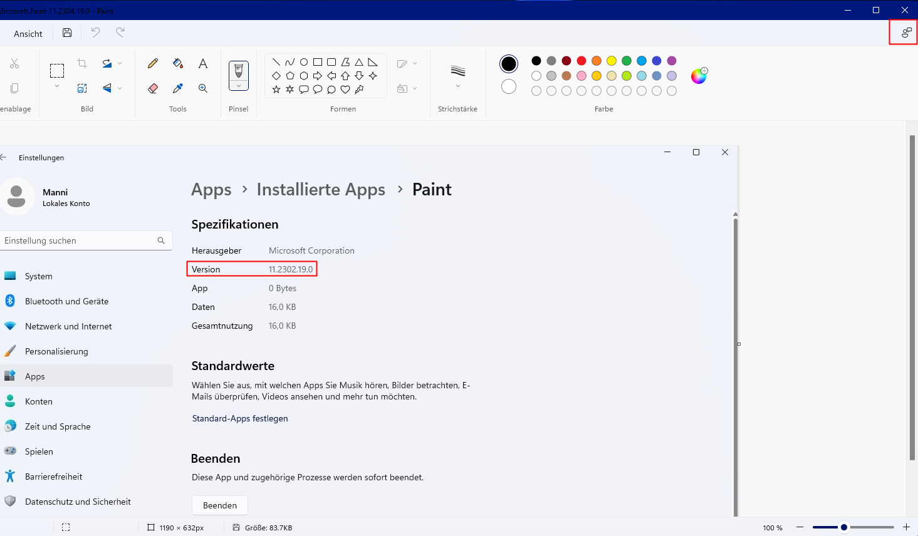Choose the green color swatch
The width and height of the screenshot is (918, 536).
tap(627, 61)
